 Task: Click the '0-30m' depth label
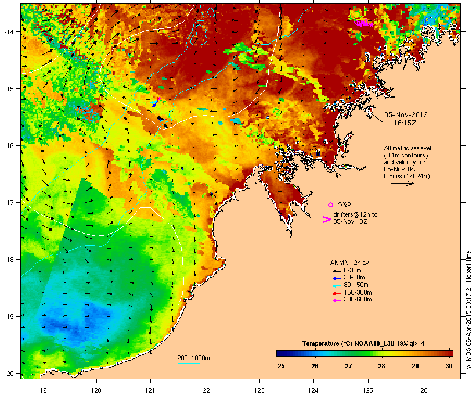pos(352,270)
